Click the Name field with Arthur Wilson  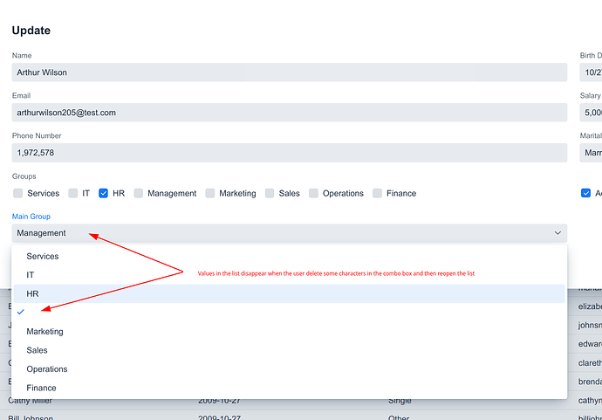[x=289, y=72]
